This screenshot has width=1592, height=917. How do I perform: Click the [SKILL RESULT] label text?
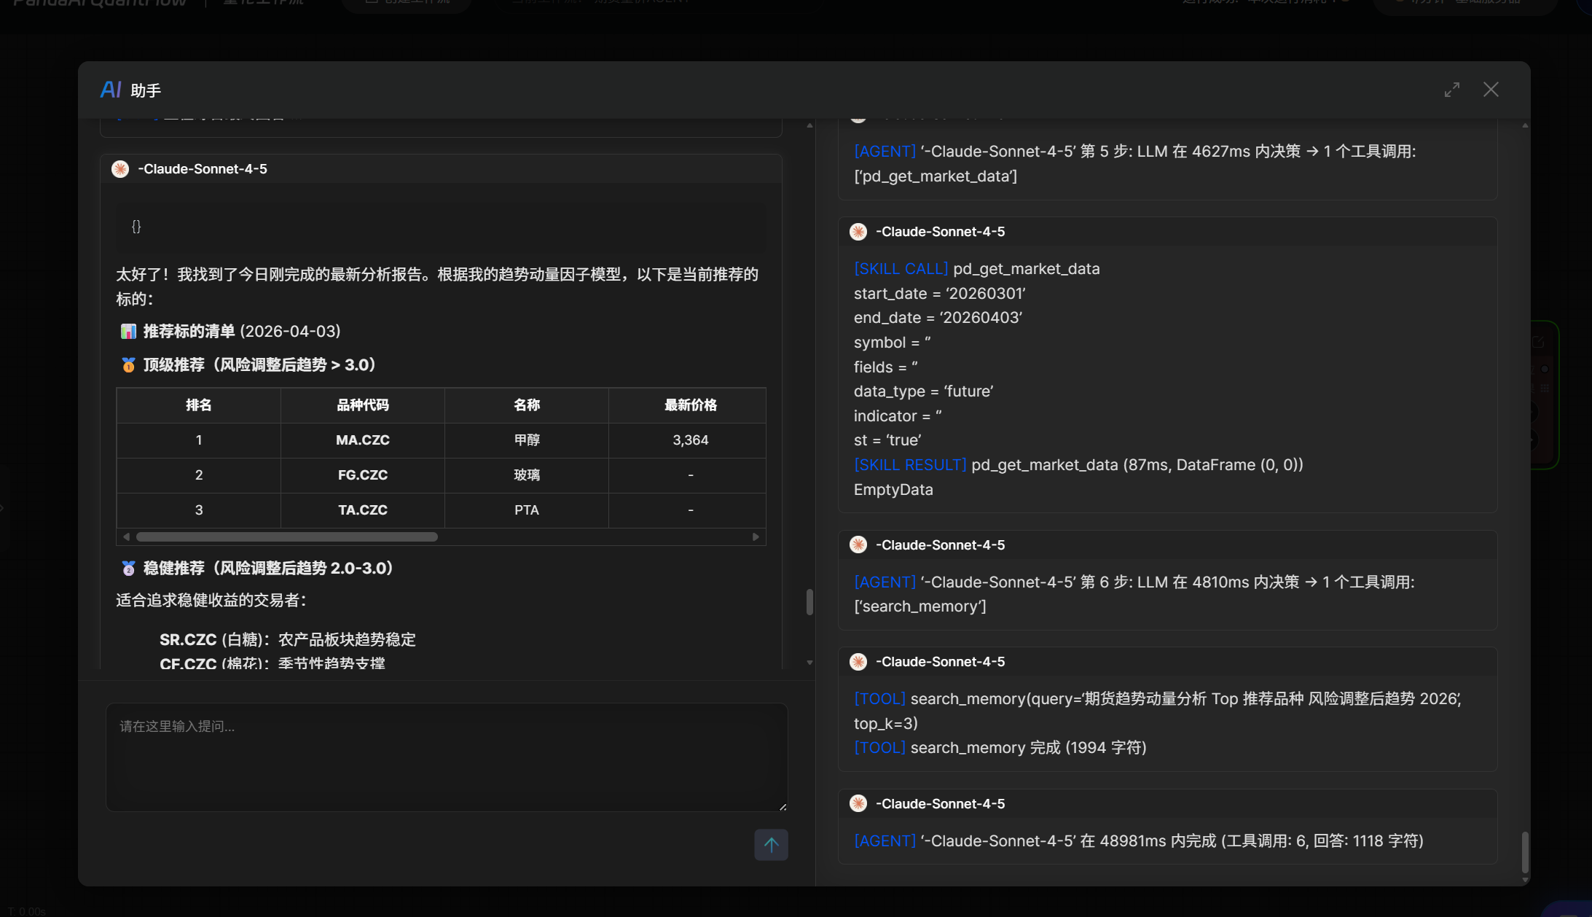pos(909,465)
